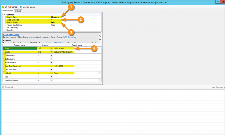
Task: Open the Bcc Recipients operator dropdown
Action: tap(51, 62)
